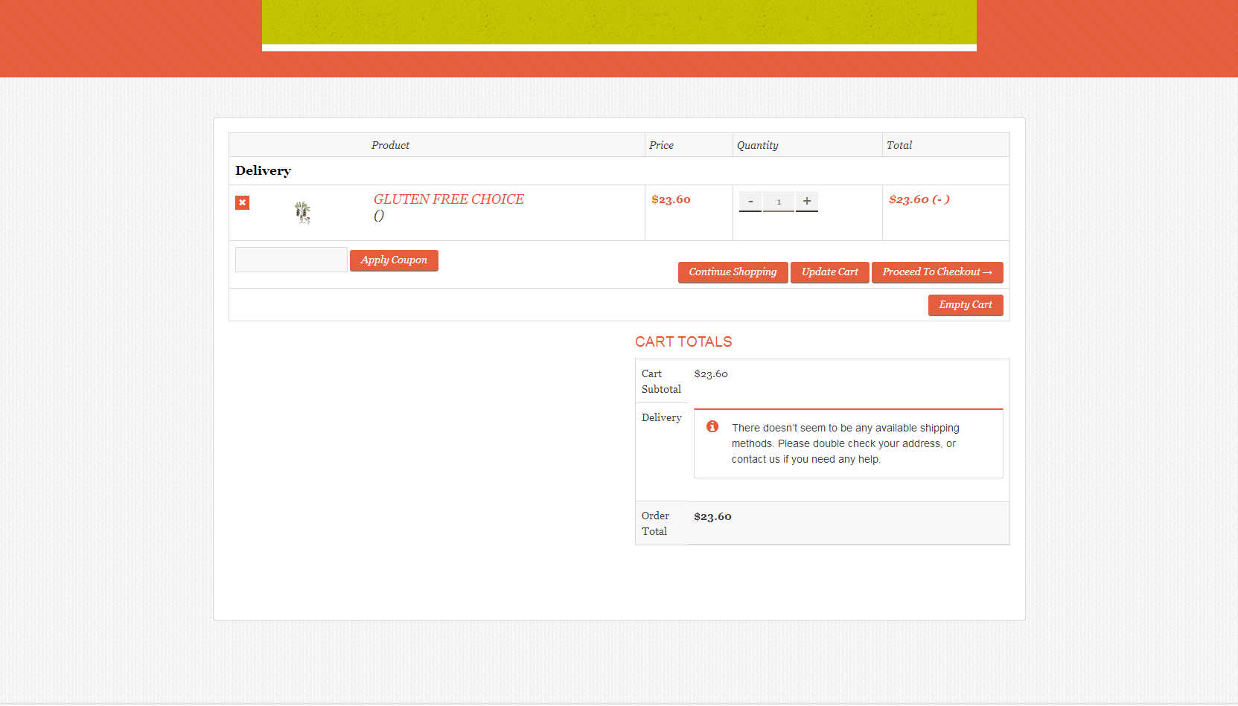Click the Total column header
Screen dimensions: 1238x706
899,145
